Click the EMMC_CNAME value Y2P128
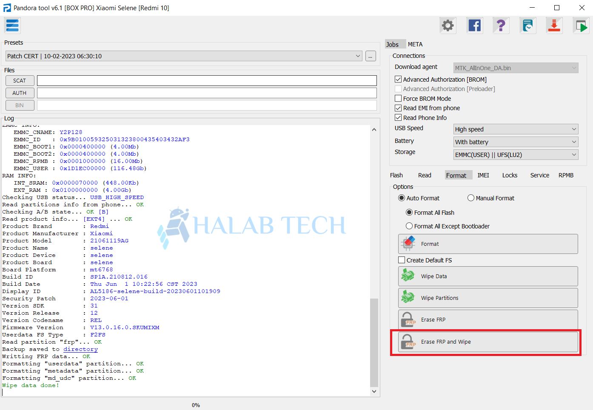Image resolution: width=593 pixels, height=410 pixels. pyautogui.click(x=71, y=132)
